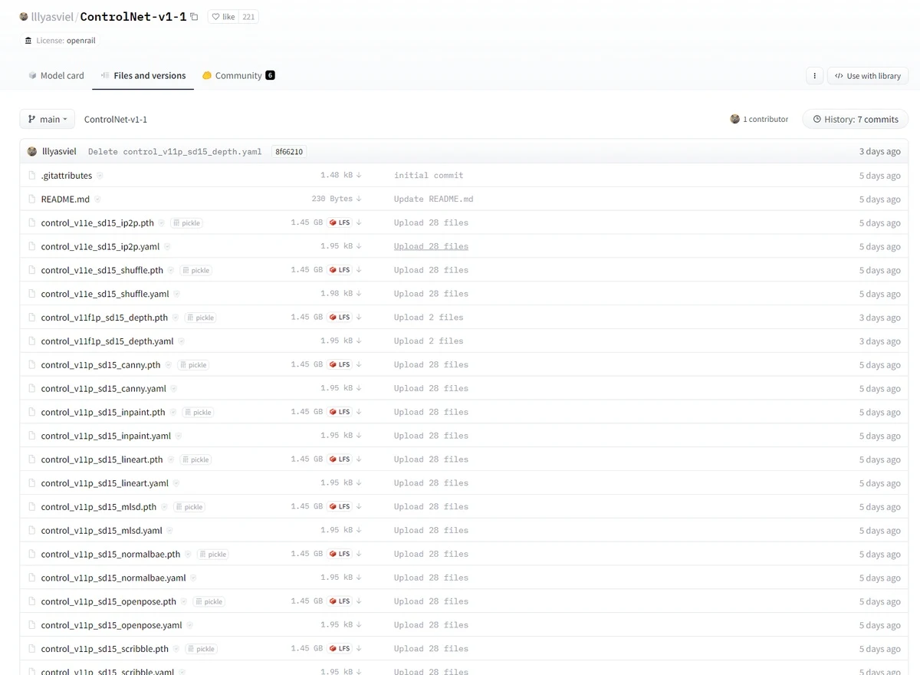Click initial commit message for .gitattributes
The image size is (920, 675).
(x=429, y=176)
